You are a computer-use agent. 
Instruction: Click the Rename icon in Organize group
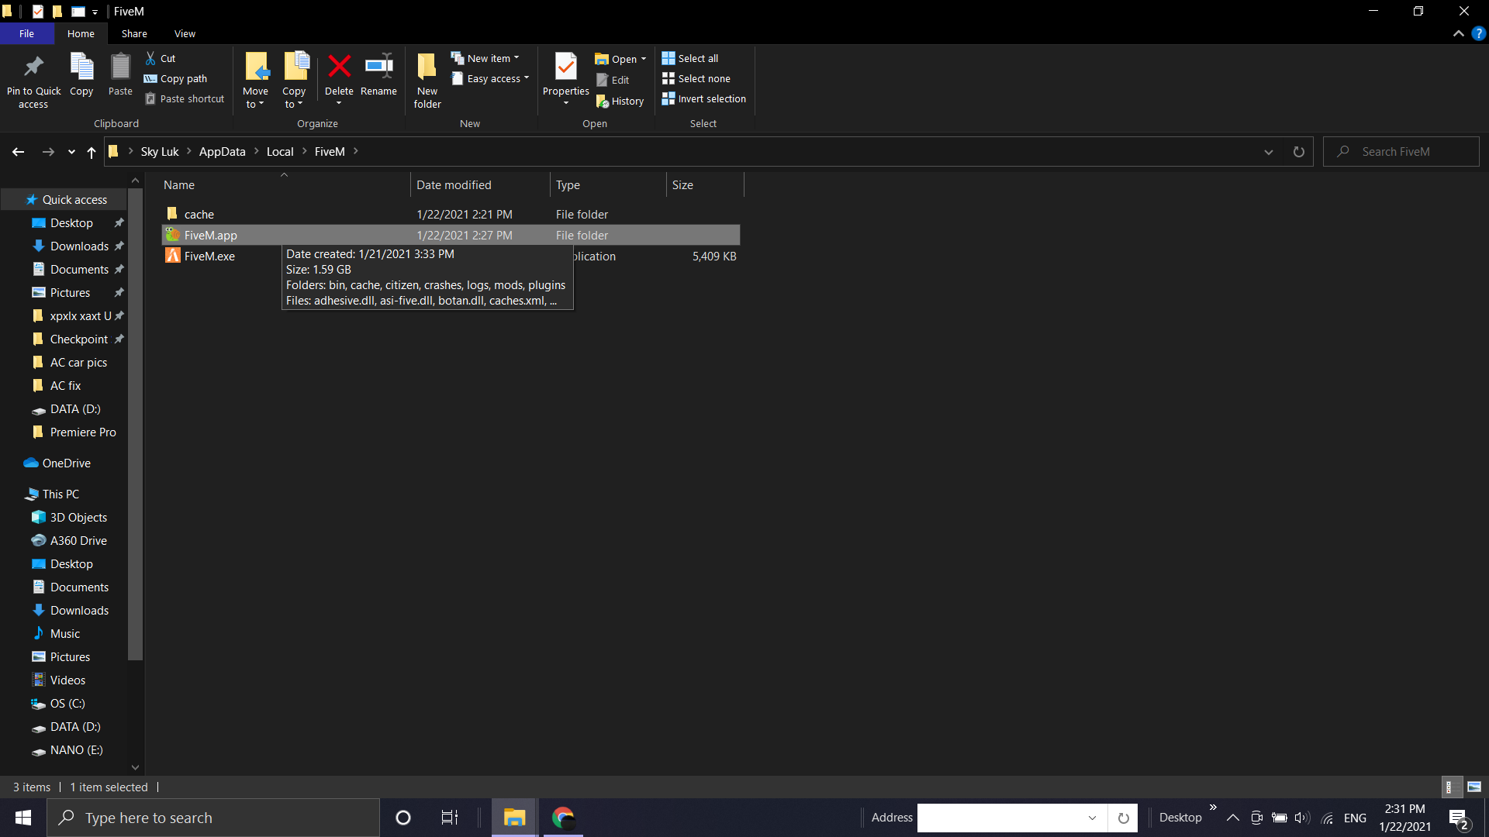(378, 67)
